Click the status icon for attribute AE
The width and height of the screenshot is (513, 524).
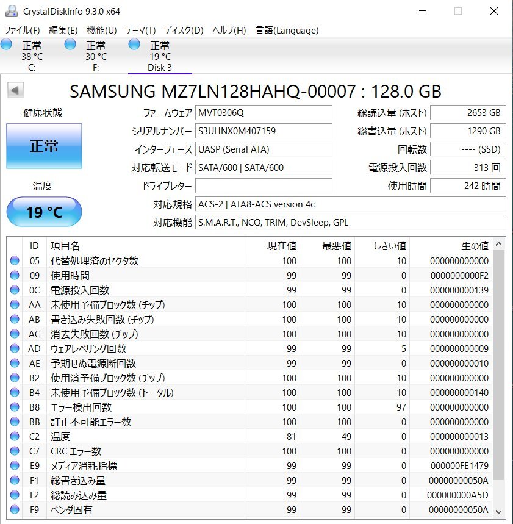(x=15, y=363)
